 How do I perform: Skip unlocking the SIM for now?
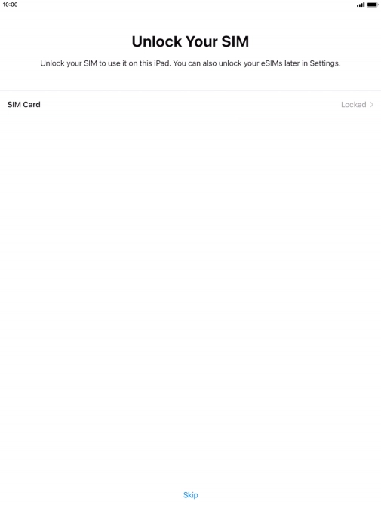pos(190,495)
